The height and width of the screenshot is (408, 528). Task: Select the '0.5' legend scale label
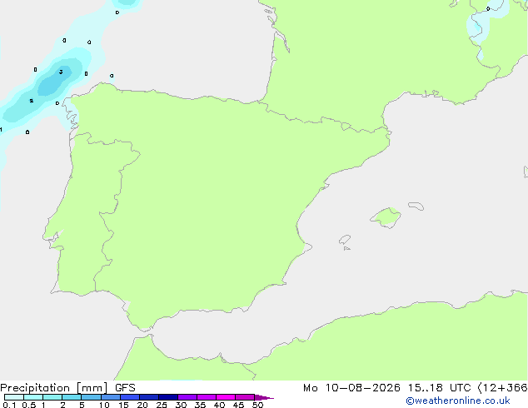coord(29,405)
